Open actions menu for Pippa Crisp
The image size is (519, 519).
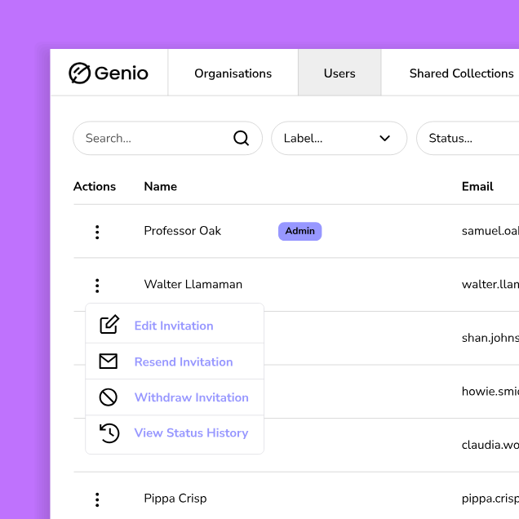tap(97, 499)
